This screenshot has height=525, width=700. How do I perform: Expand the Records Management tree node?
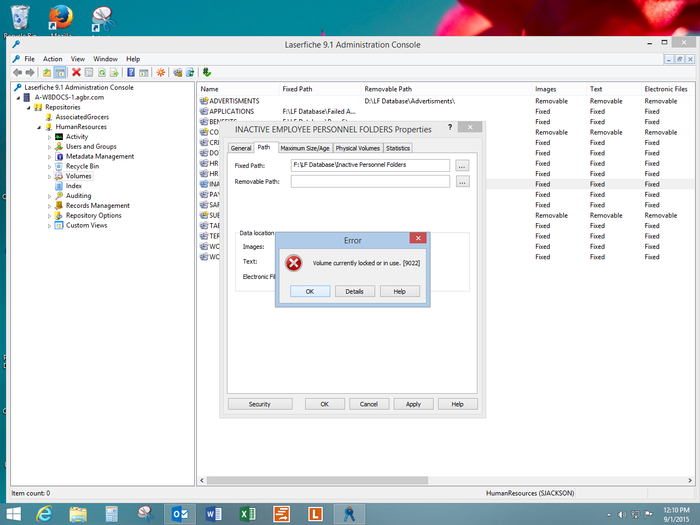click(49, 206)
